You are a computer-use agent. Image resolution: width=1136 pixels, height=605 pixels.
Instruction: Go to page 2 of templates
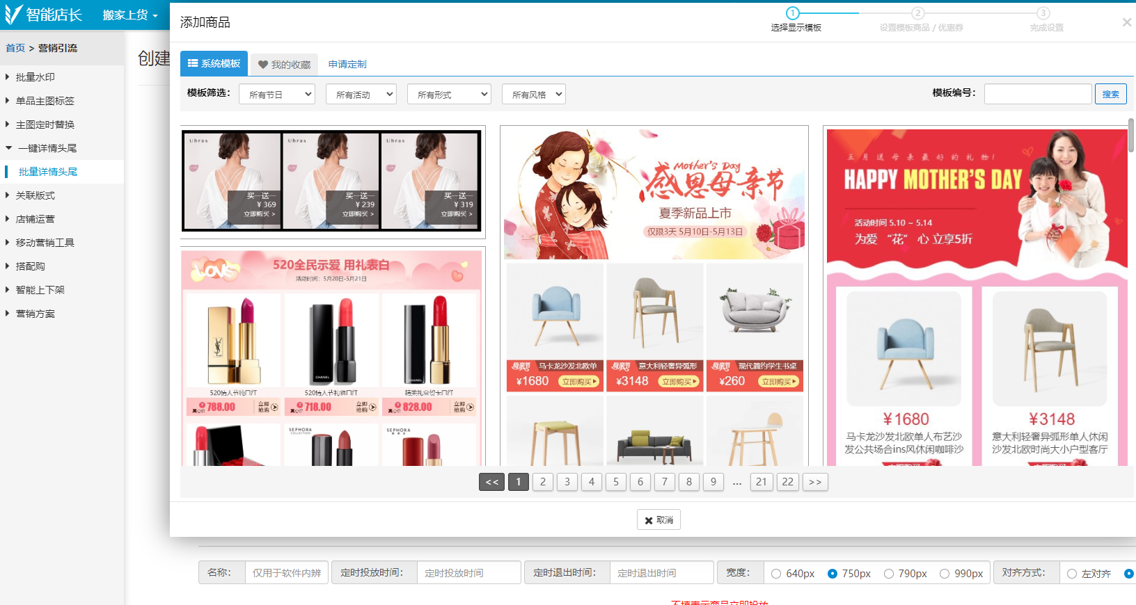[x=543, y=482]
